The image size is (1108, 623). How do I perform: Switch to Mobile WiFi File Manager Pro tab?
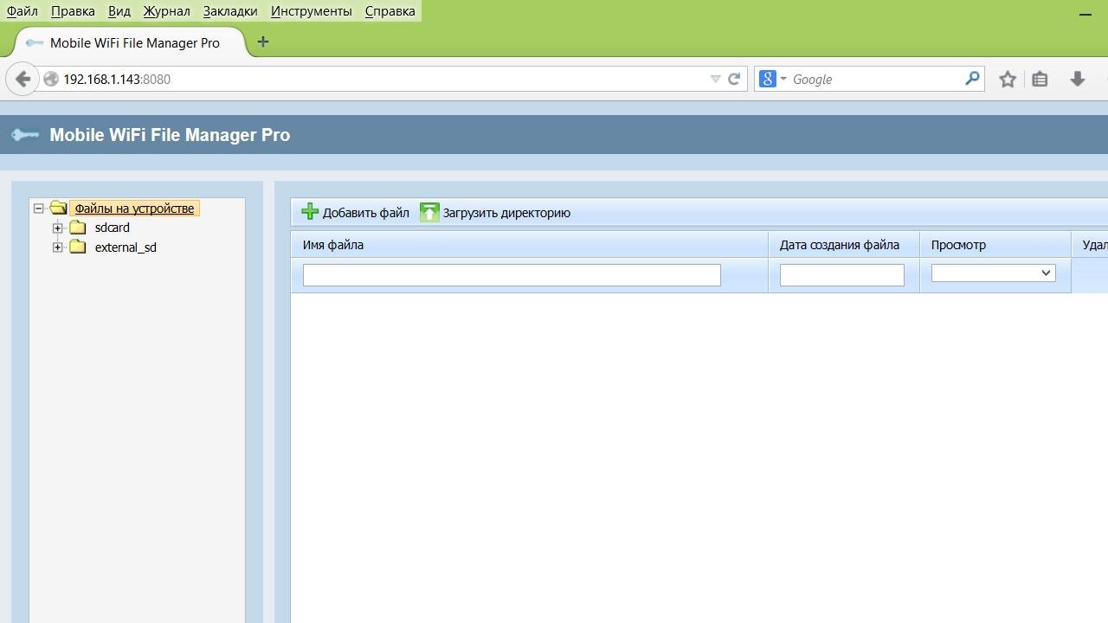134,42
